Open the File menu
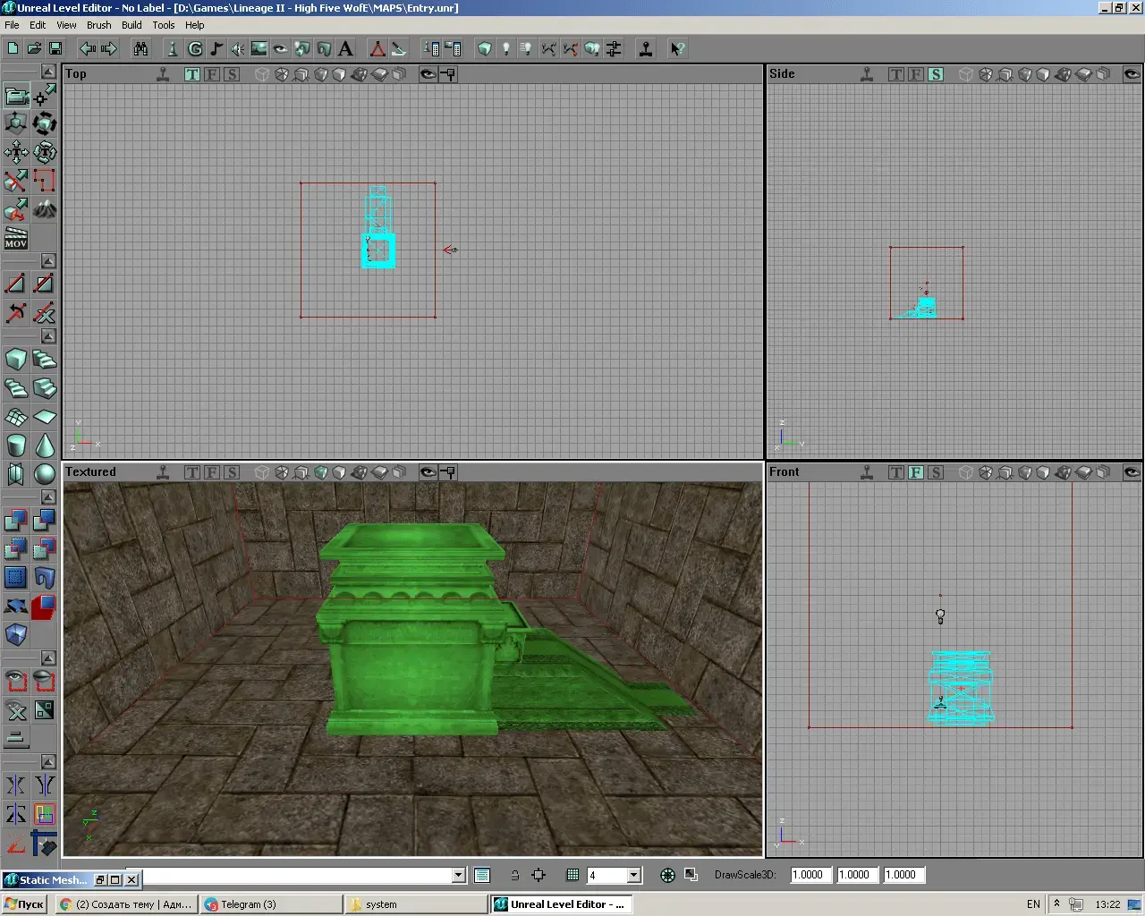The width and height of the screenshot is (1145, 916). 12,25
